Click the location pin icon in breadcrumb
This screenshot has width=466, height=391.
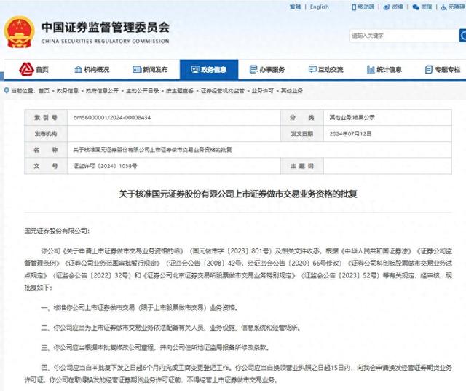(x=7, y=90)
